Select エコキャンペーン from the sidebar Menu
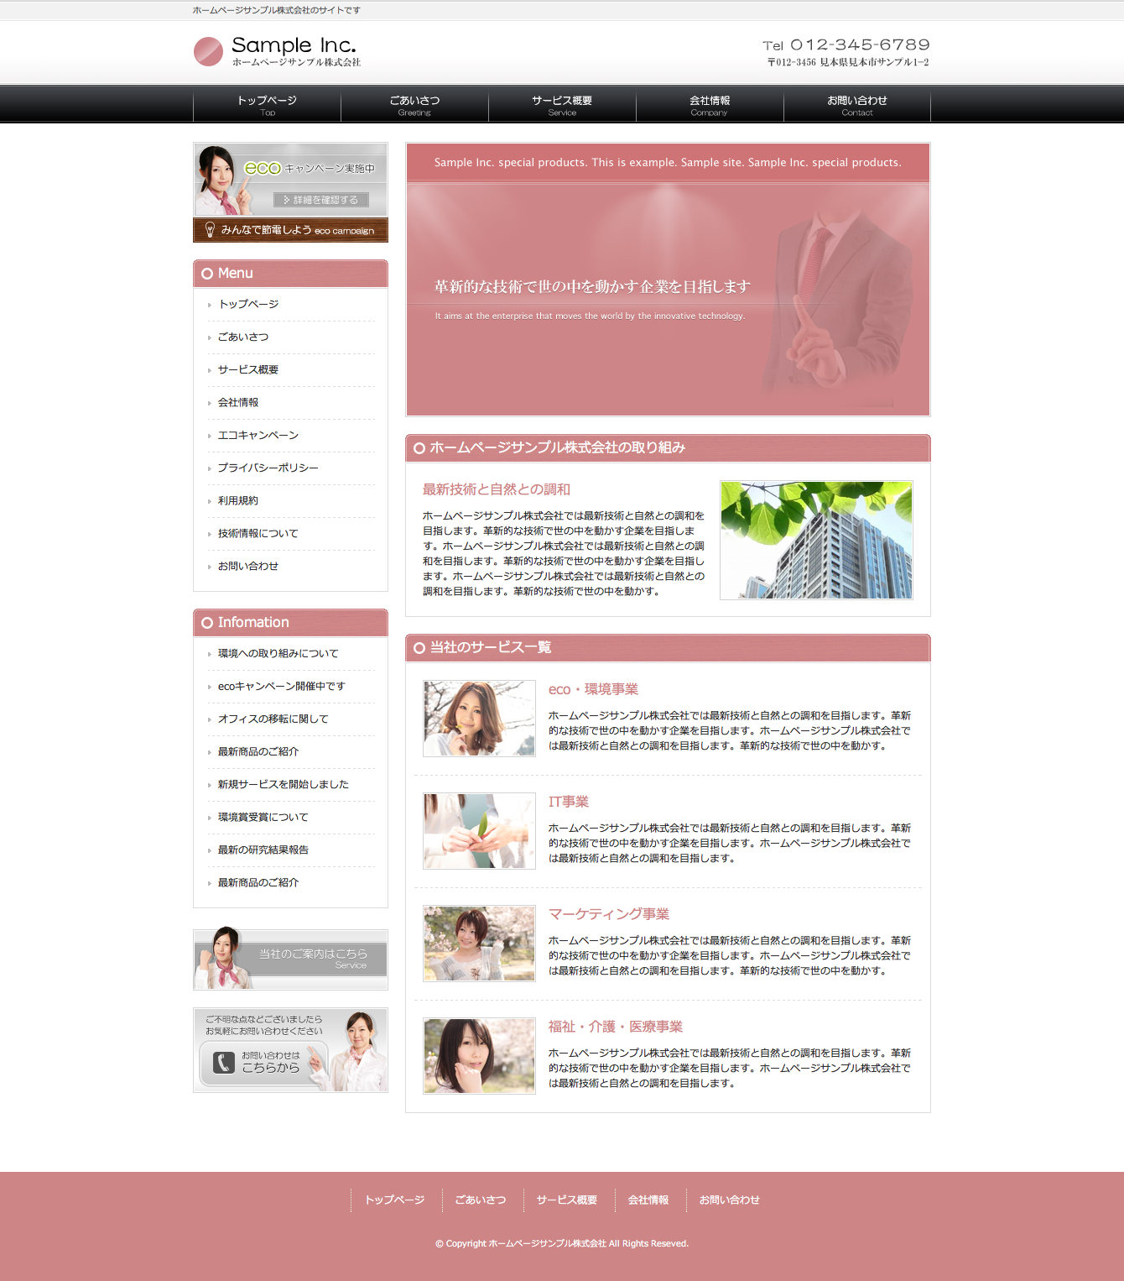 (x=258, y=435)
